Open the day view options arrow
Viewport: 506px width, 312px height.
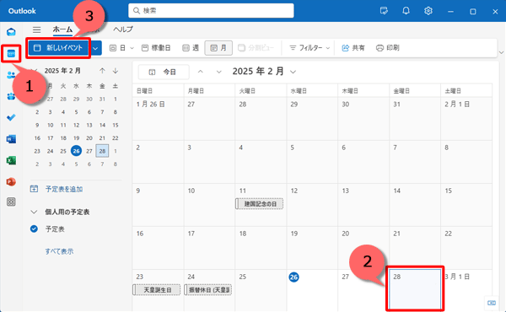click(x=132, y=48)
